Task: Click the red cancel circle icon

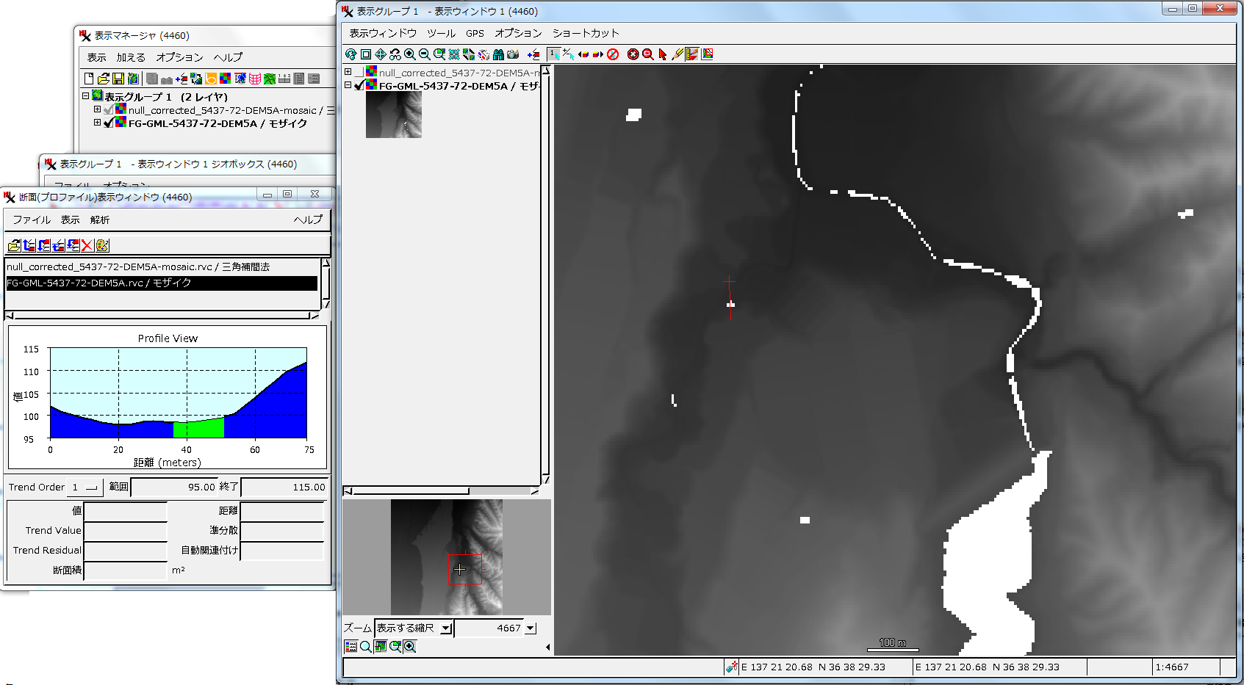Action: [x=613, y=54]
